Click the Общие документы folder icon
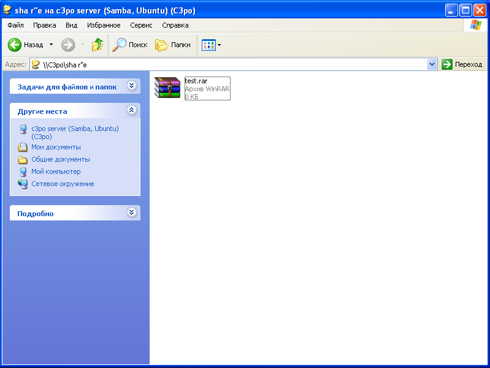 (x=23, y=159)
